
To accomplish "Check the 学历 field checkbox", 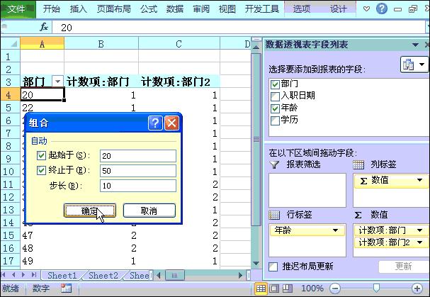I will (275, 121).
